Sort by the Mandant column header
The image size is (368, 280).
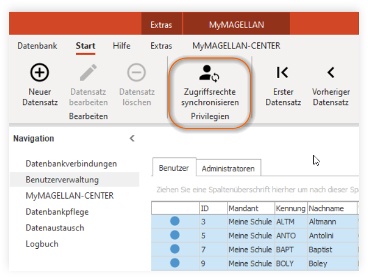(251, 208)
